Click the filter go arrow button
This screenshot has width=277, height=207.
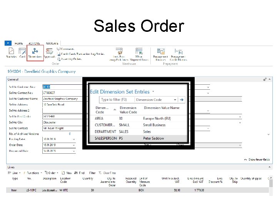(x=182, y=100)
